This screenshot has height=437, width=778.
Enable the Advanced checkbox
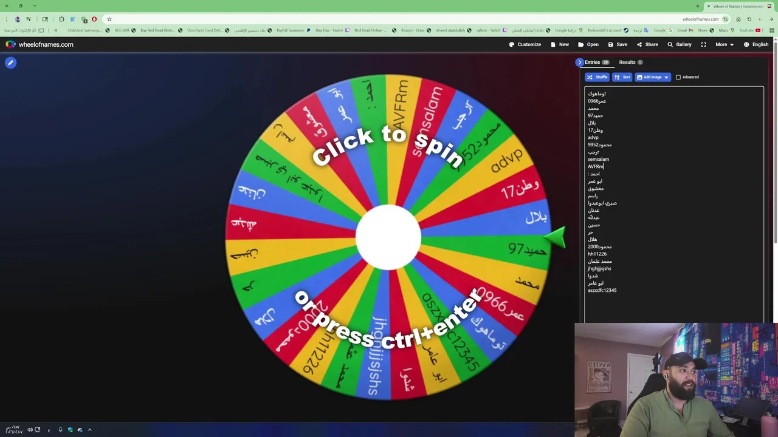point(678,77)
